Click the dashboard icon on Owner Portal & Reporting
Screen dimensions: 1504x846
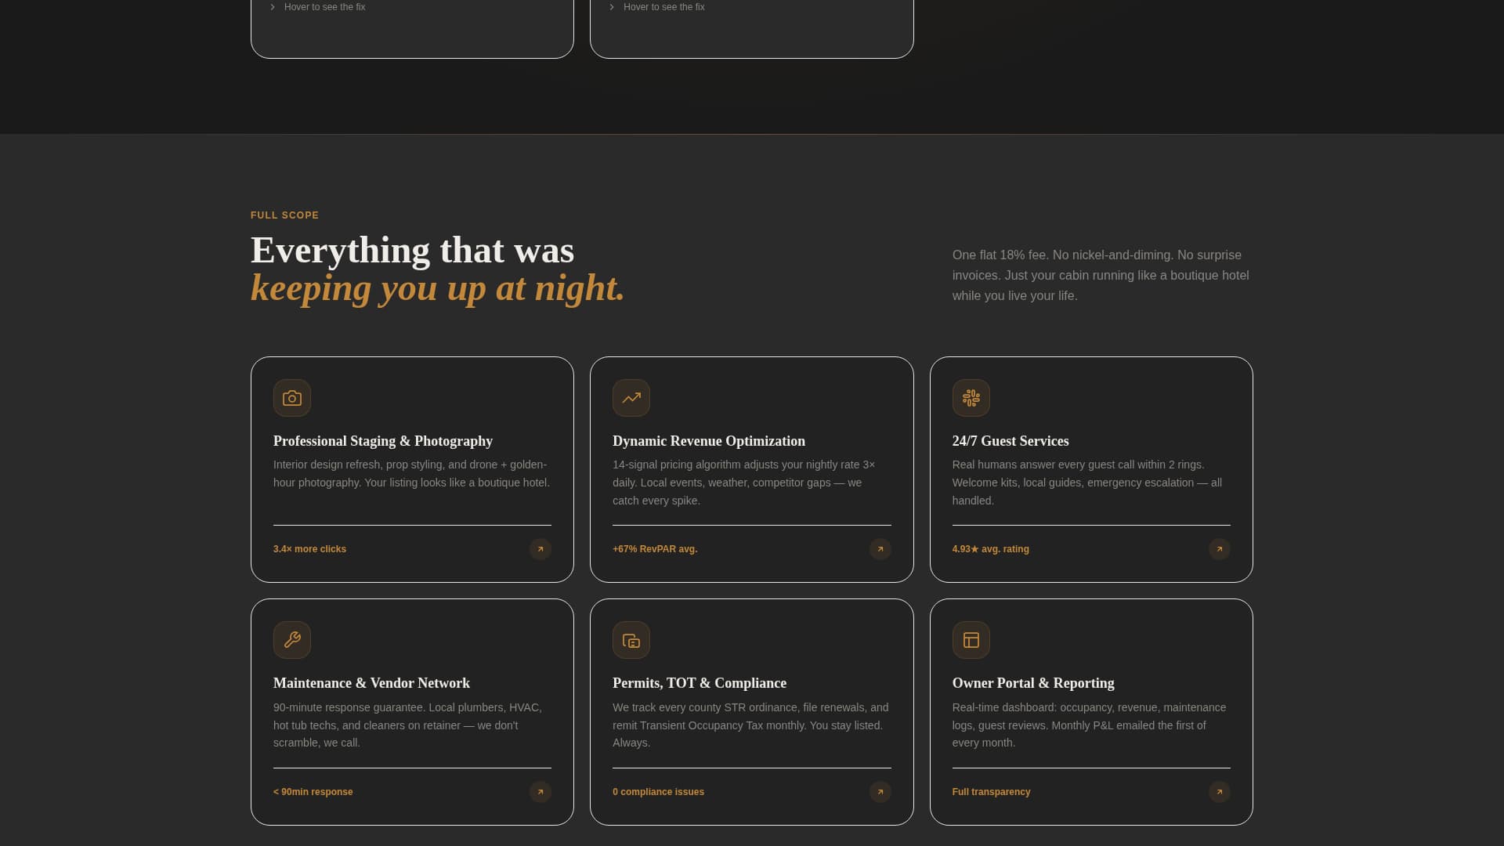[971, 639]
